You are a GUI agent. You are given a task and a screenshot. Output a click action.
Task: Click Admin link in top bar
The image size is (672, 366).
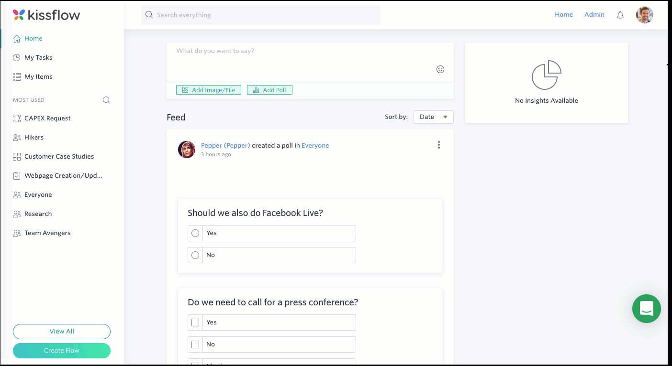[x=594, y=15]
